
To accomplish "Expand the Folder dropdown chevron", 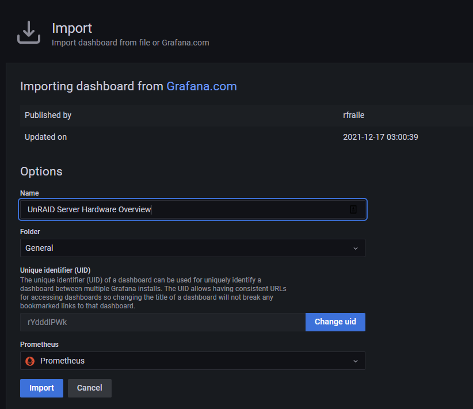I will point(356,249).
